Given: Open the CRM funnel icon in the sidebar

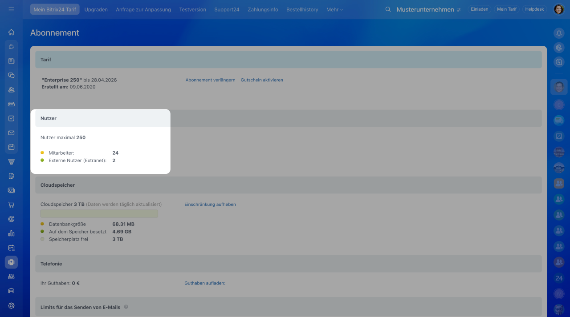Looking at the screenshot, I should pyautogui.click(x=11, y=161).
